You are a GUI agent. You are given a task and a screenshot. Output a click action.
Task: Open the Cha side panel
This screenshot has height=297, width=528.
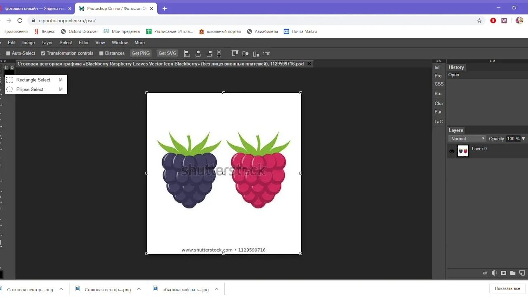click(438, 104)
